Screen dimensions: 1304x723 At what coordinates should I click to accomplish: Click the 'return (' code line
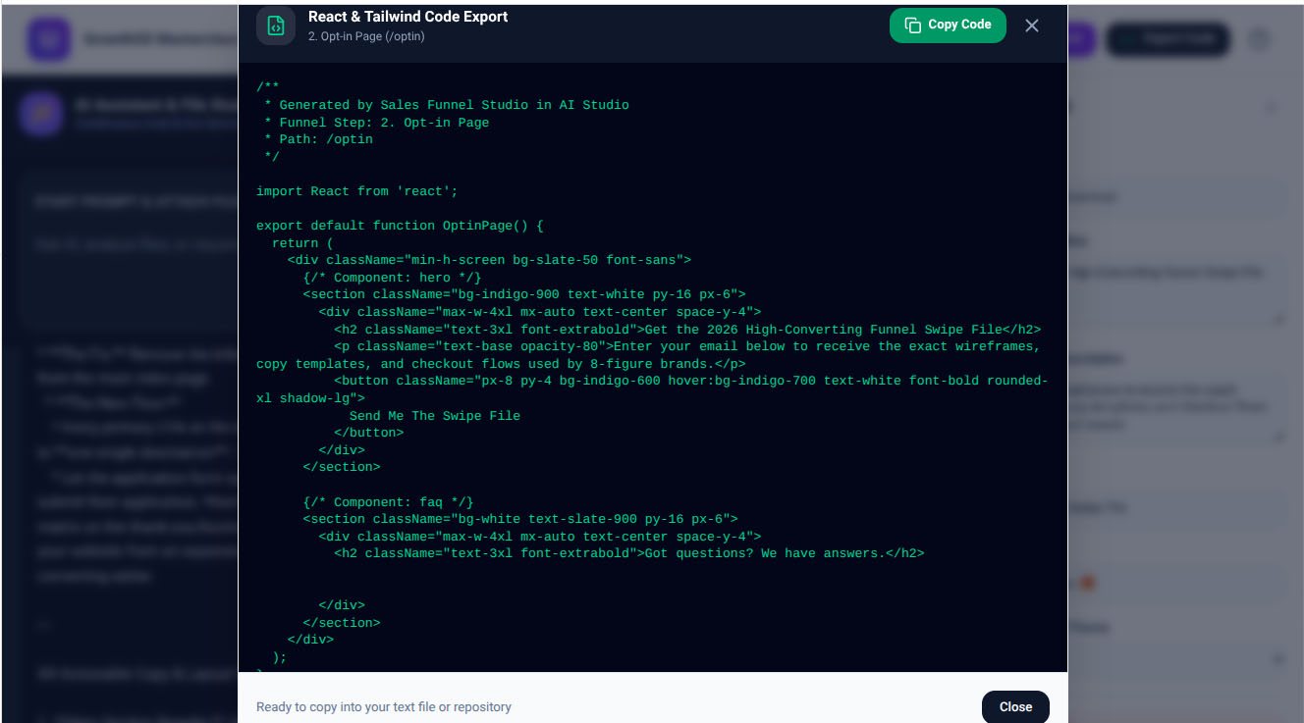[x=302, y=243]
